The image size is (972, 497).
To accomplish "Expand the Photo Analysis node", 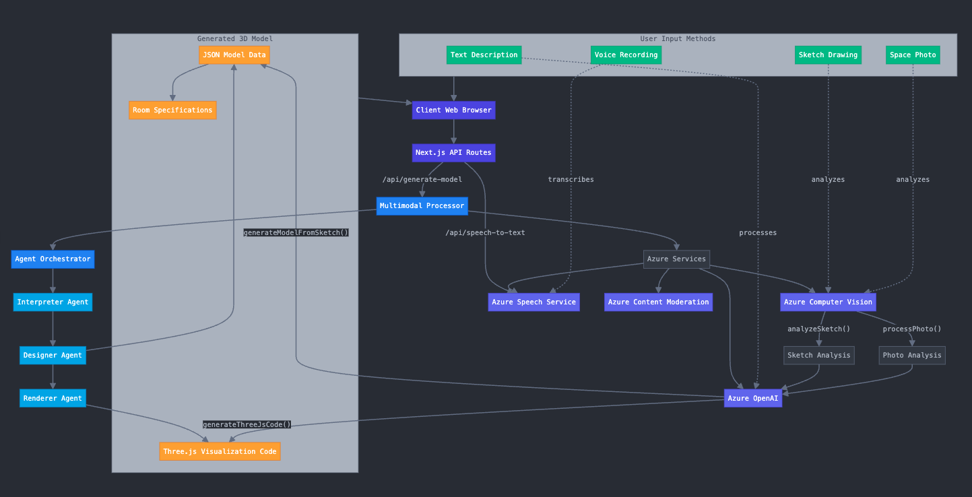I will 911,355.
